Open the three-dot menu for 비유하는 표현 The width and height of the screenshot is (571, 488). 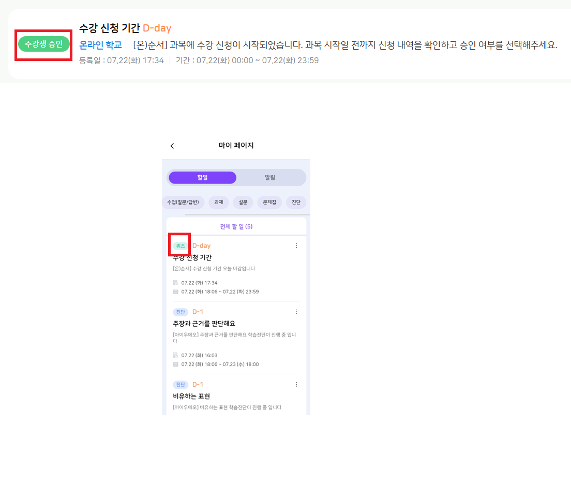pos(296,384)
